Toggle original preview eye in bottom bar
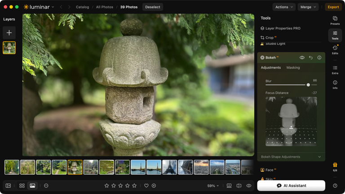The image size is (345, 194). (249, 185)
